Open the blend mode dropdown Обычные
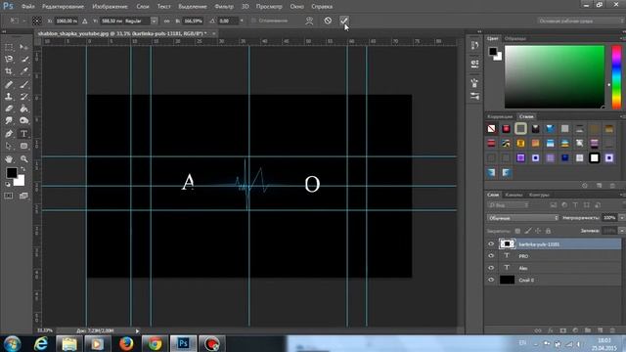Viewport: 626px width, 352px height. coord(522,218)
